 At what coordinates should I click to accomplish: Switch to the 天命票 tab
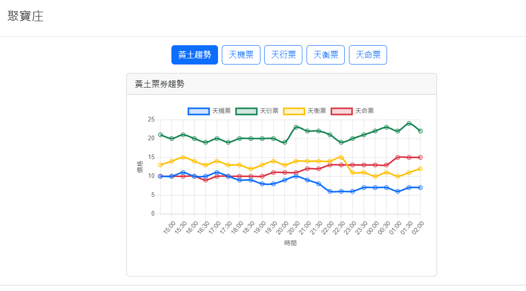(368, 55)
